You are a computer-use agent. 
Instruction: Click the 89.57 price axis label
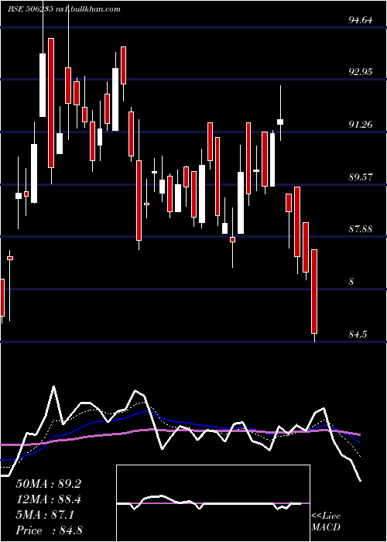pos(361,177)
